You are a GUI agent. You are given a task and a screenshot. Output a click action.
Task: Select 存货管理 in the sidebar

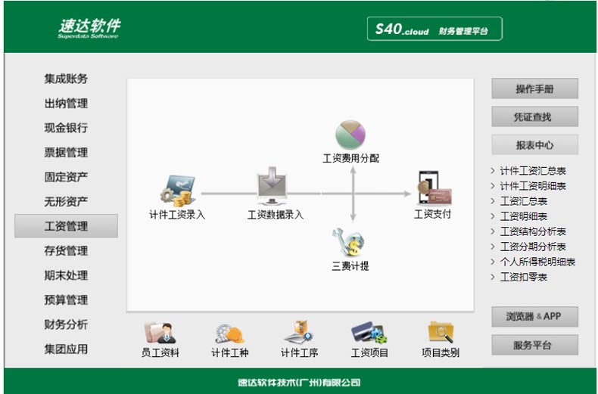coord(66,251)
